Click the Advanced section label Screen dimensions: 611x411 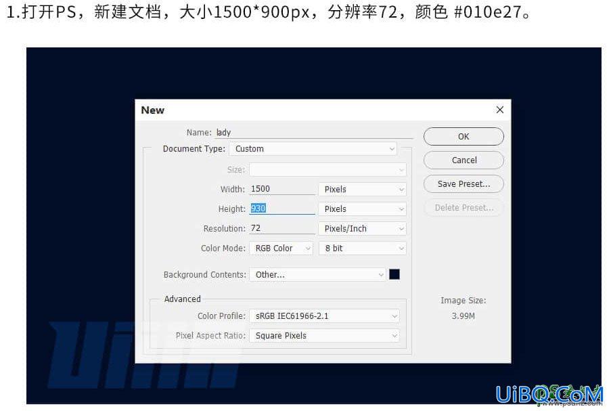pyautogui.click(x=183, y=299)
